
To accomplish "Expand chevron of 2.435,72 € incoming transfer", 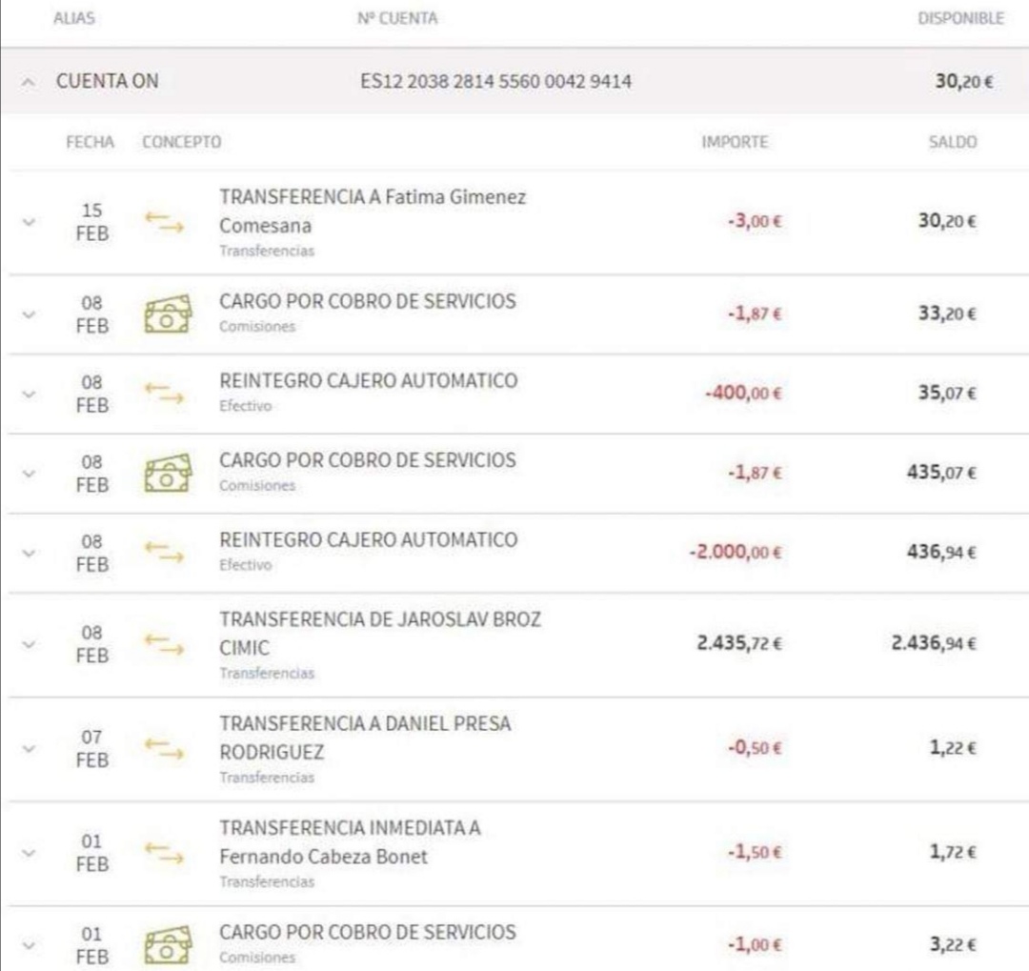I will coord(30,644).
